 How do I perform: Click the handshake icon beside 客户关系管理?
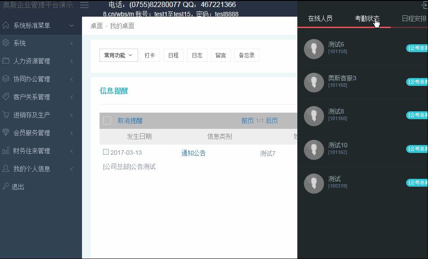click(x=6, y=96)
